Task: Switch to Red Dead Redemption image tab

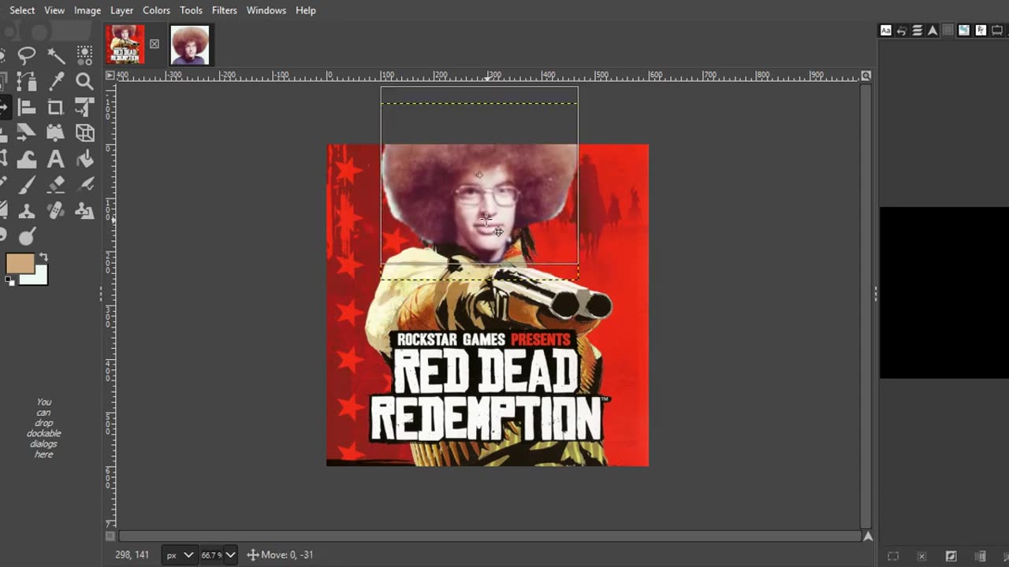Action: (125, 44)
